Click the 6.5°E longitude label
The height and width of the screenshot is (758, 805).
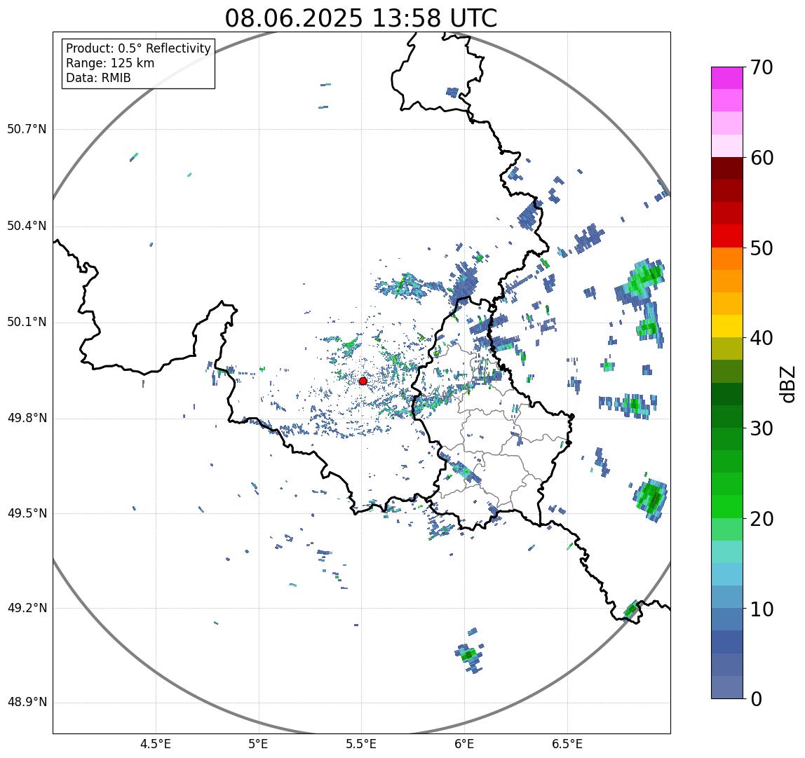pos(568,744)
